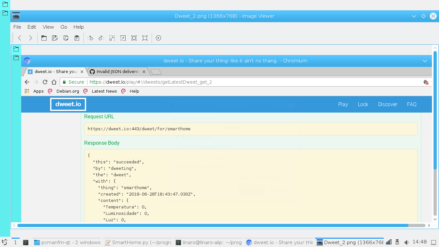Open the LXQt application menu on the panel

coord(4,242)
